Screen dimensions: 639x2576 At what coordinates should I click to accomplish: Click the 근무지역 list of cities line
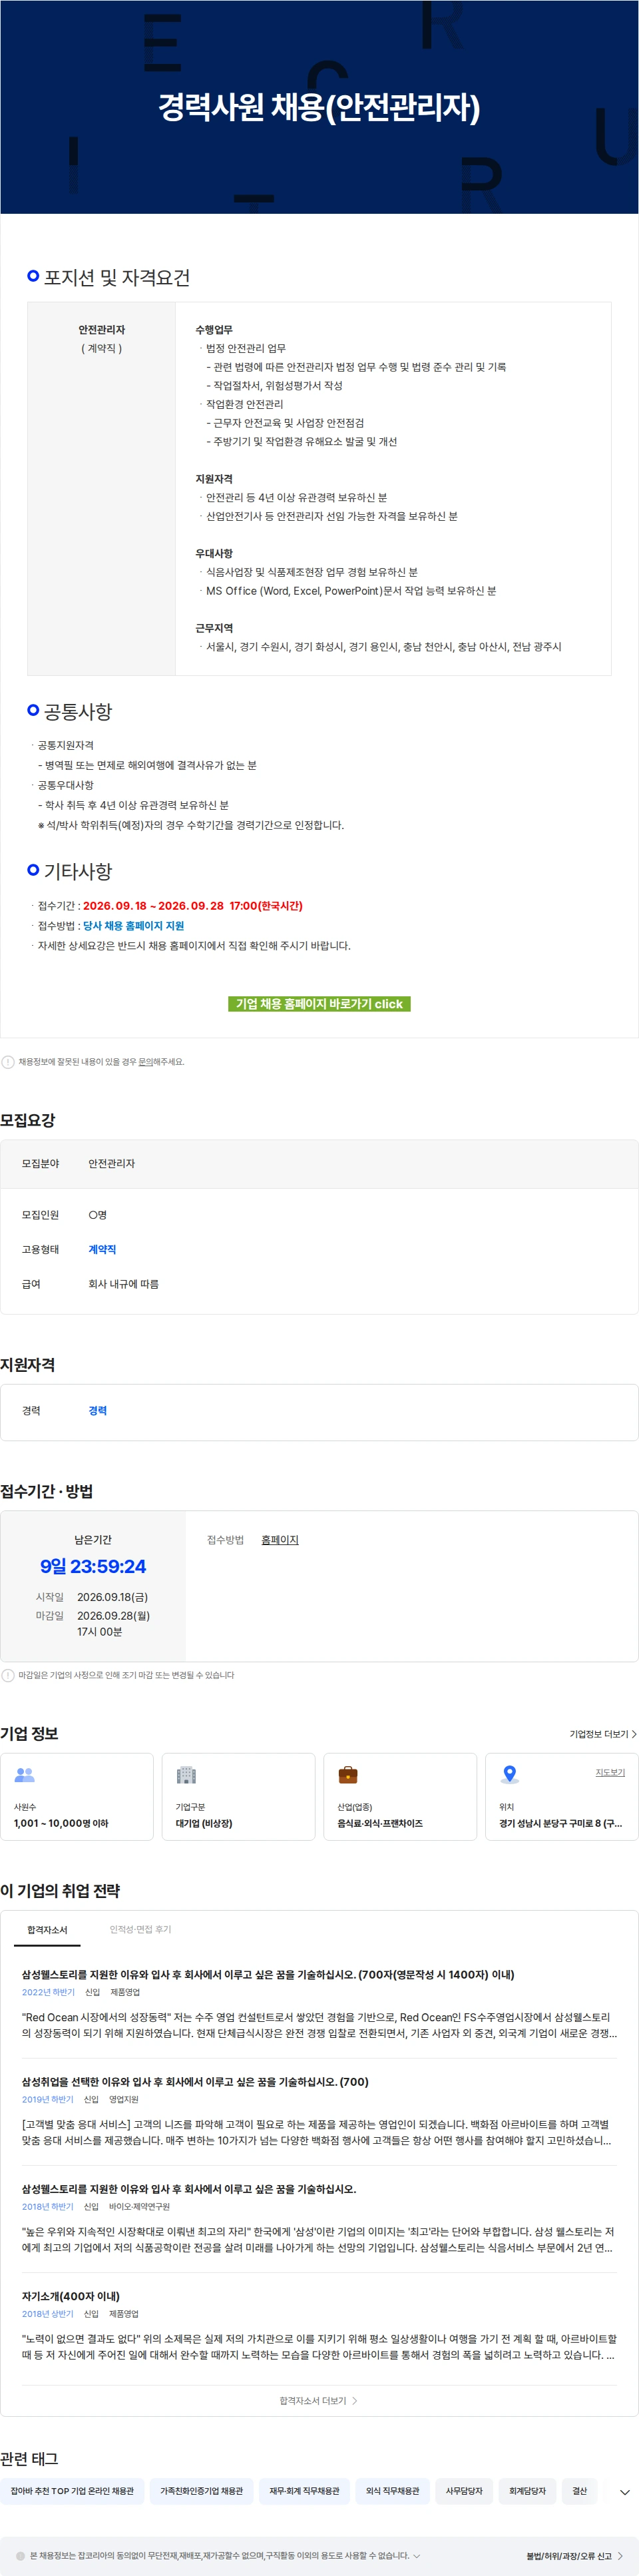(x=383, y=647)
